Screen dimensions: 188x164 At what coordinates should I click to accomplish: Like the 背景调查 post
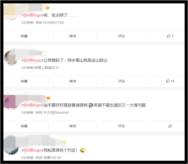(x=170, y=126)
